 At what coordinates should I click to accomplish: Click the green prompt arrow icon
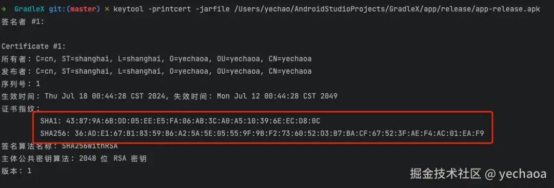coord(4,9)
